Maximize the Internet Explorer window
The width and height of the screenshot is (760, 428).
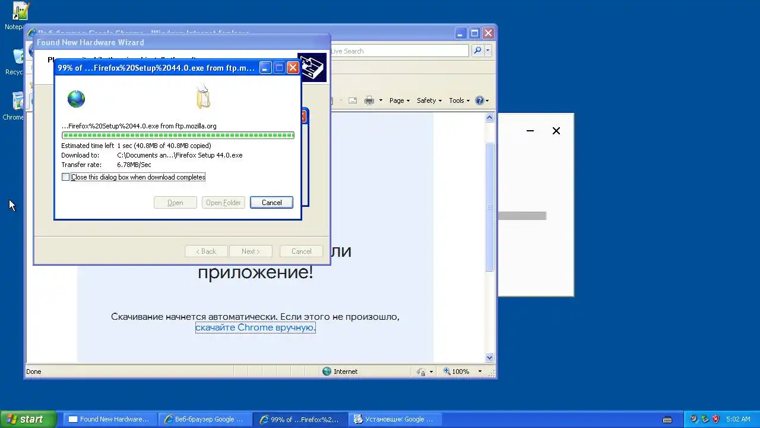tap(474, 33)
